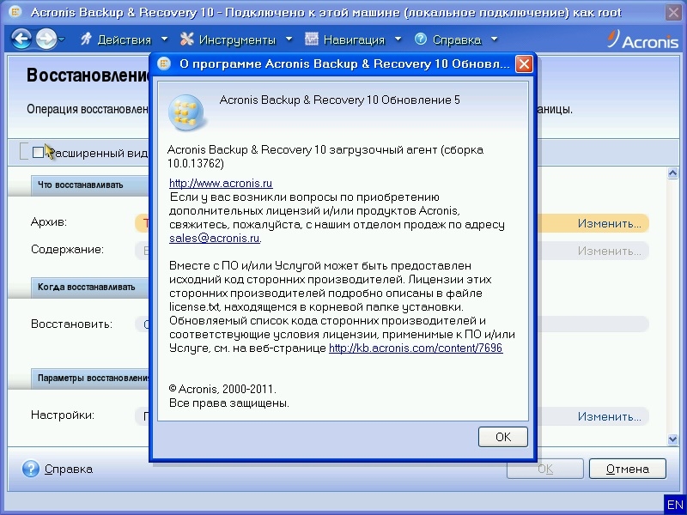This screenshot has height=515, width=687.
Task: Click the Инструменты tools icon
Action: point(187,39)
